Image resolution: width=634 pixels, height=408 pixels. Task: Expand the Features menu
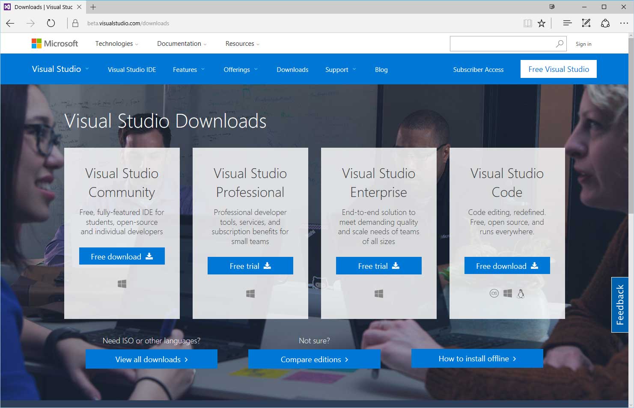click(x=189, y=69)
